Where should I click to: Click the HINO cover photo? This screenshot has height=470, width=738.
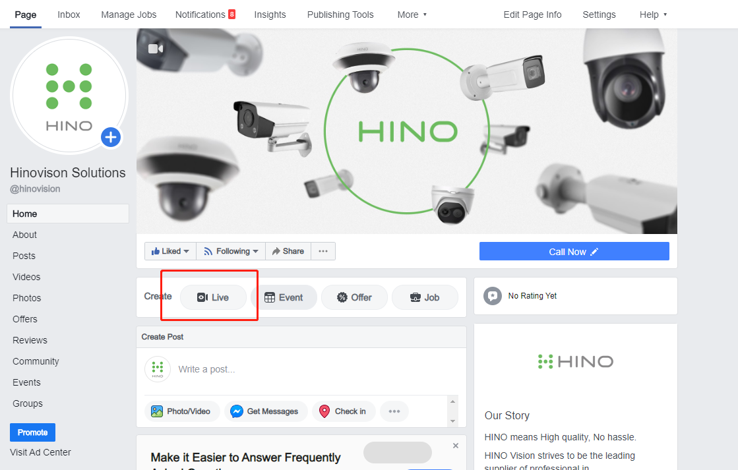tap(407, 131)
